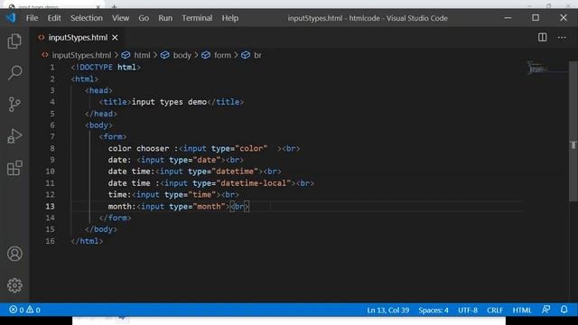Open the Terminal menu
This screenshot has height=325, width=578.
tap(197, 18)
